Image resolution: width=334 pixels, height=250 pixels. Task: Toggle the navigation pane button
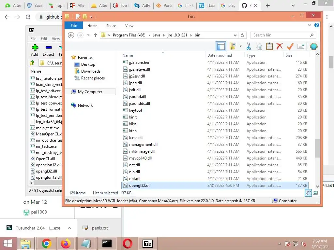tap(221, 46)
